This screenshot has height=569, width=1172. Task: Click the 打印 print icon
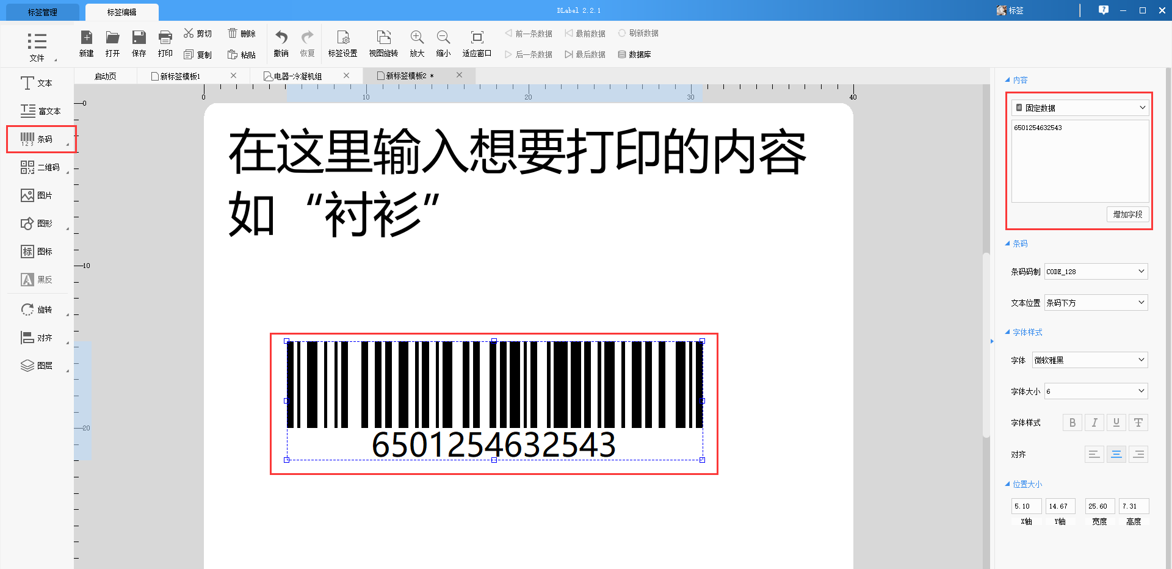[x=165, y=37]
